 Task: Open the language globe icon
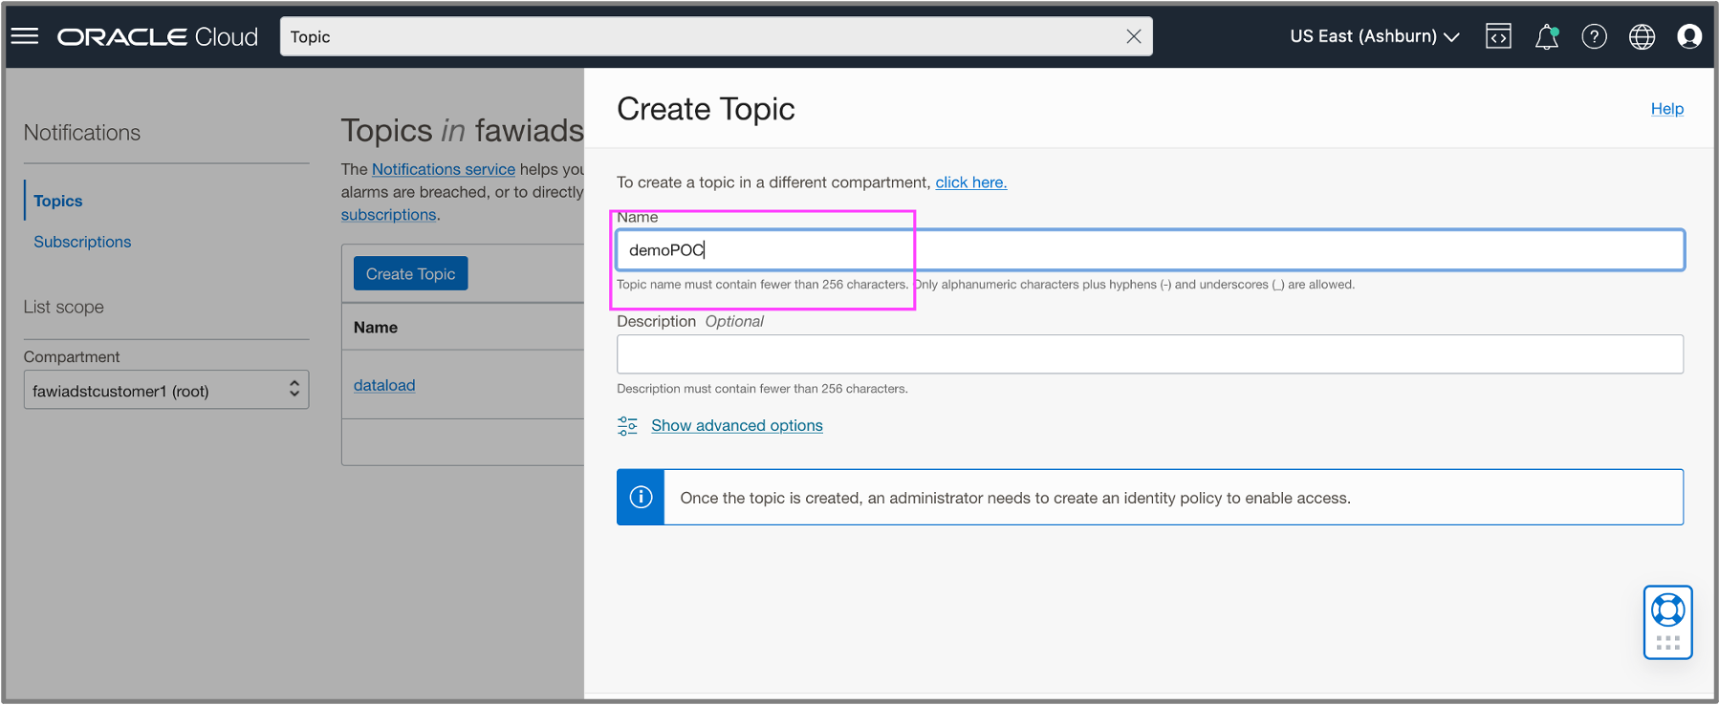coord(1642,36)
